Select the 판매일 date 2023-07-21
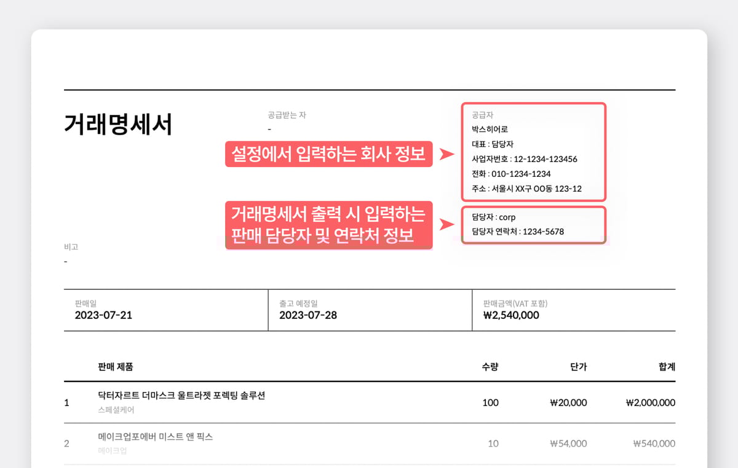Screen dimensions: 738x468 point(103,315)
